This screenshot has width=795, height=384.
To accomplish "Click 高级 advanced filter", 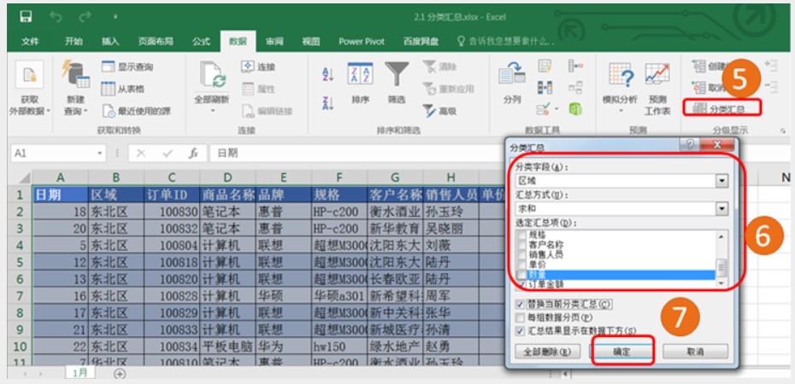I will pos(440,111).
